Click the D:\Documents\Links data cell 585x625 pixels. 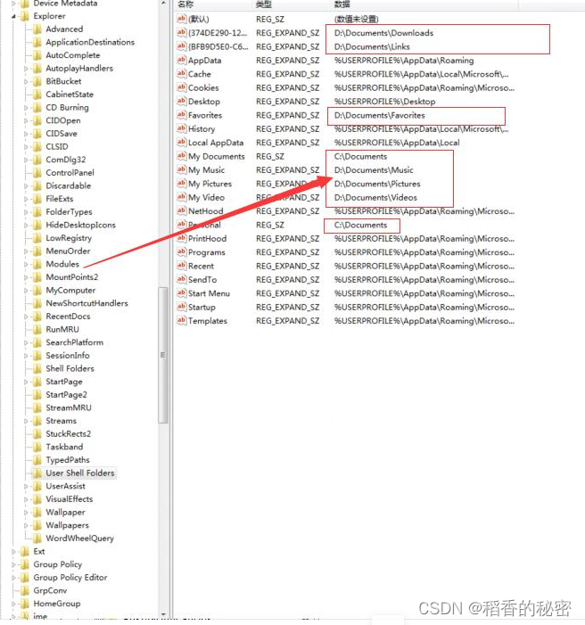372,46
